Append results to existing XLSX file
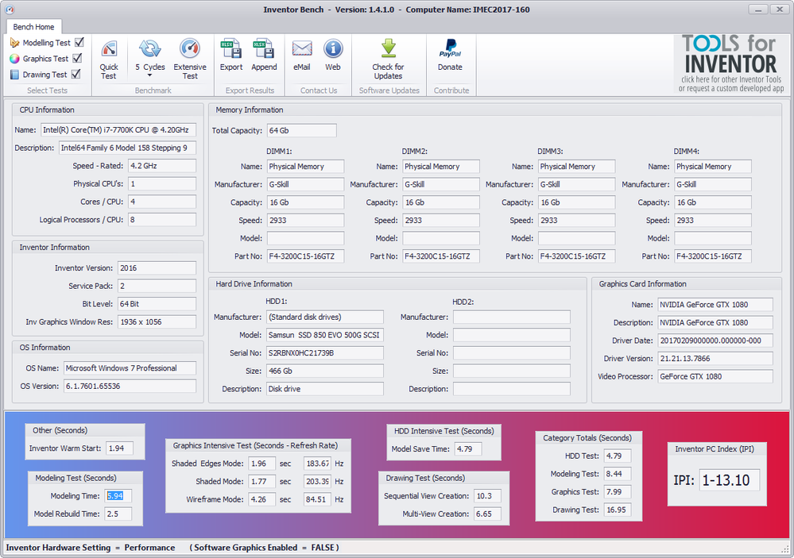The width and height of the screenshot is (794, 558). pyautogui.click(x=264, y=56)
